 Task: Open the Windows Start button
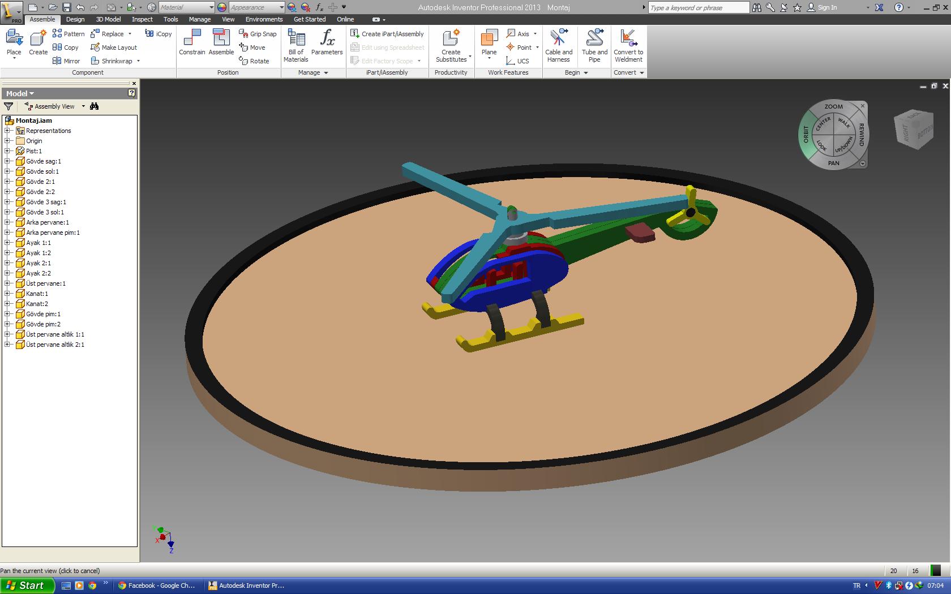(27, 586)
